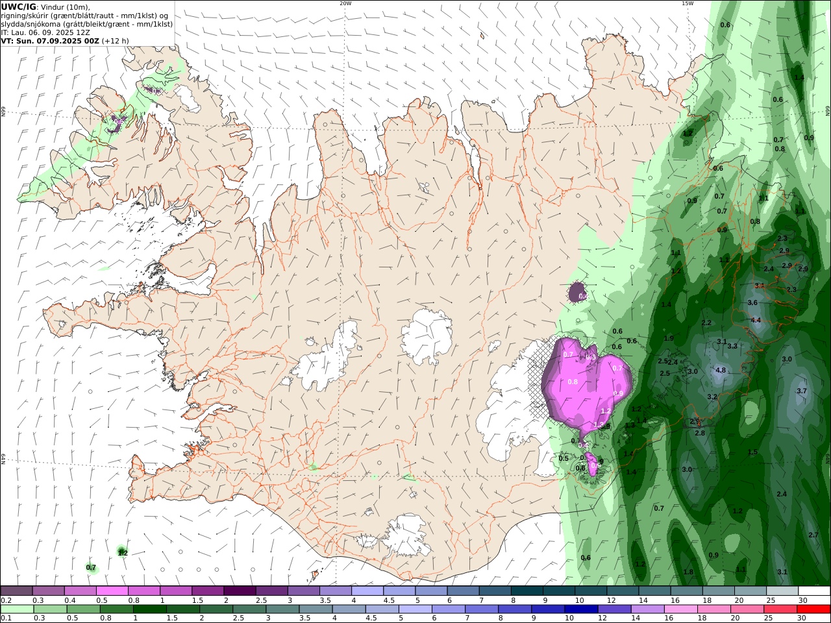Click the 3.6 precipitation value on the map
Screen dimensions: 831x623
[x=752, y=303]
